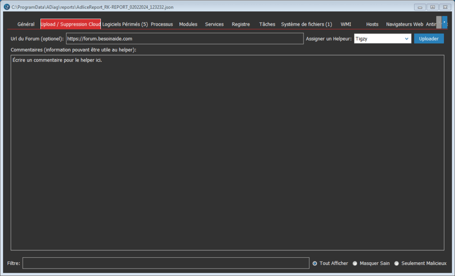Open the Général tab

(26, 24)
